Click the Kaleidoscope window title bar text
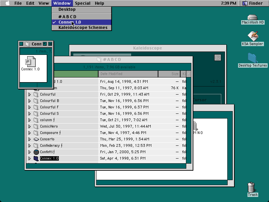269x202 pixels. [x=148, y=48]
